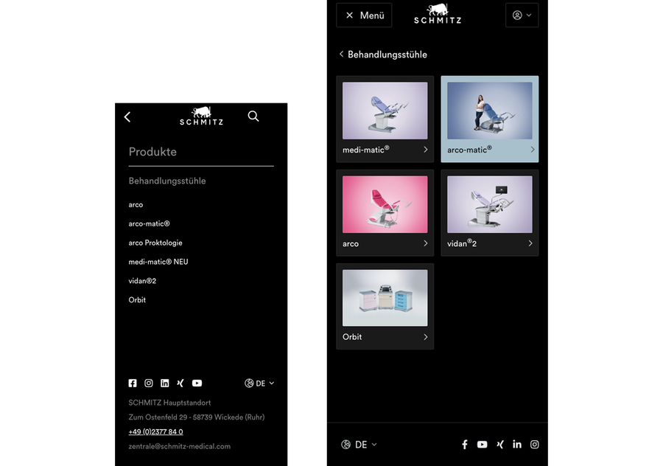This screenshot has width=663, height=466.
Task: Click the Schmitz logo on the right screen
Action: pyautogui.click(x=437, y=14)
